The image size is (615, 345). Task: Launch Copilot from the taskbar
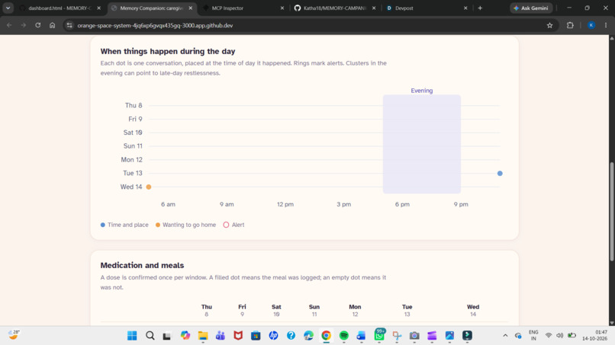pos(185,336)
